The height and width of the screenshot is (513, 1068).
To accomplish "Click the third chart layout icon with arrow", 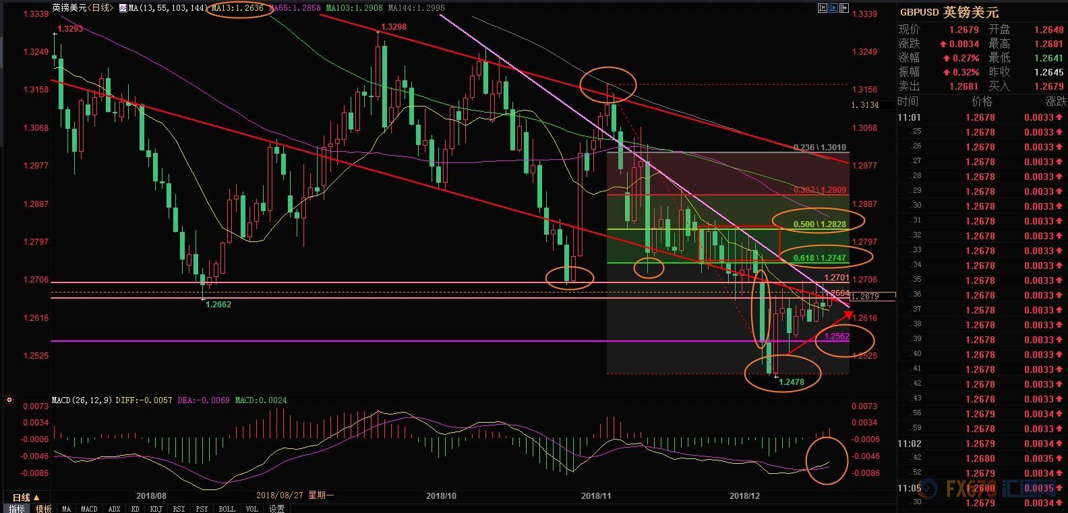I will [844, 8].
